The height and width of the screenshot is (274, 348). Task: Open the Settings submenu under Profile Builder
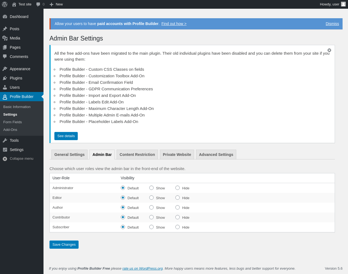(10, 115)
